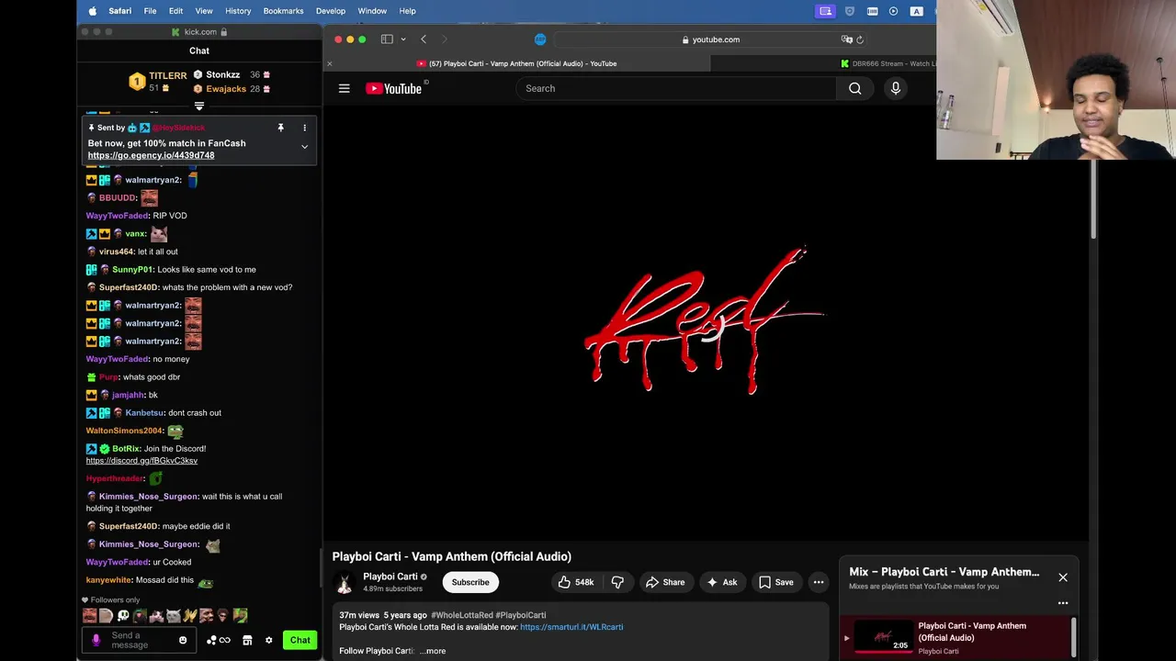Viewport: 1176px width, 661px height.
Task: Select the ghost skull emote in tray
Action: (122, 616)
